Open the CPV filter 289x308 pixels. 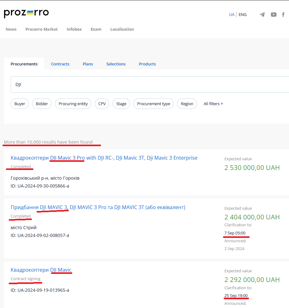pos(102,104)
